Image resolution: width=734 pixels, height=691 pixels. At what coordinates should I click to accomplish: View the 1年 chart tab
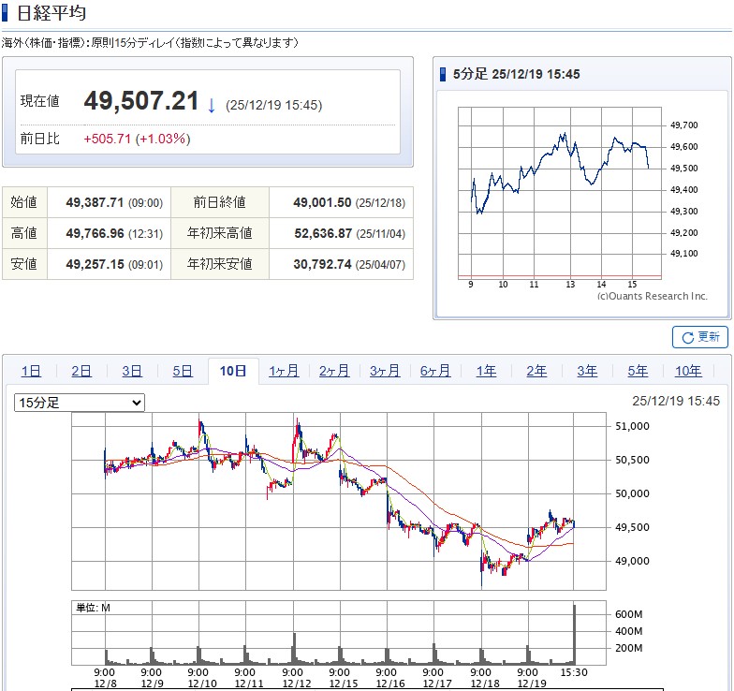pos(486,372)
